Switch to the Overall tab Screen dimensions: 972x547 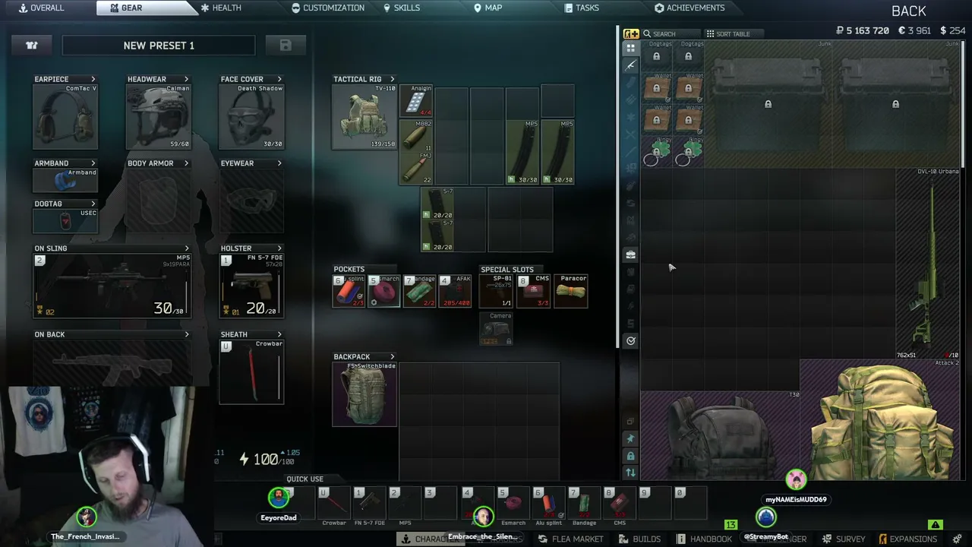(42, 8)
